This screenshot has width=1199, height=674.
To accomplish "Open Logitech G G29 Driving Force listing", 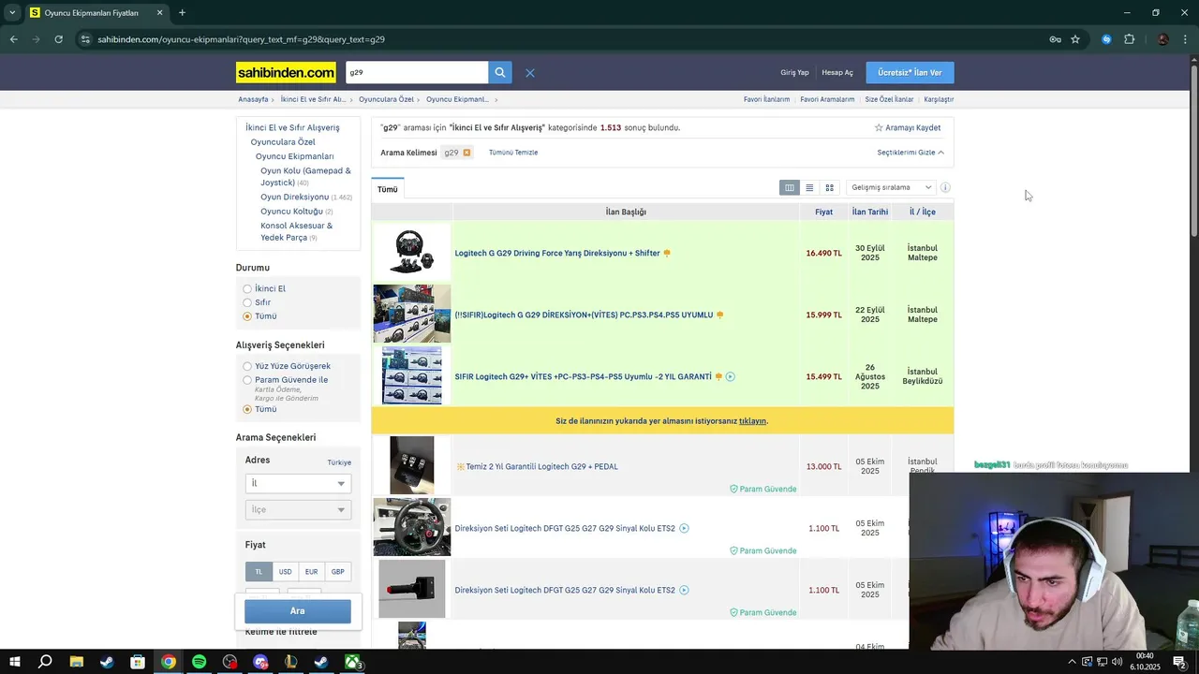I will click(x=557, y=253).
